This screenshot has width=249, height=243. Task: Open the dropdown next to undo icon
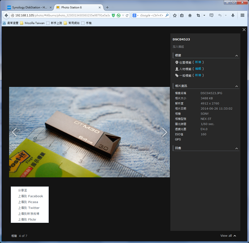pyautogui.click(x=226, y=16)
